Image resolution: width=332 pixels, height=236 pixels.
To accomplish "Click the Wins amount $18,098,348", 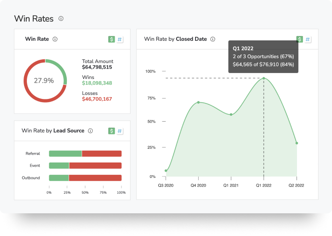I will (x=97, y=83).
